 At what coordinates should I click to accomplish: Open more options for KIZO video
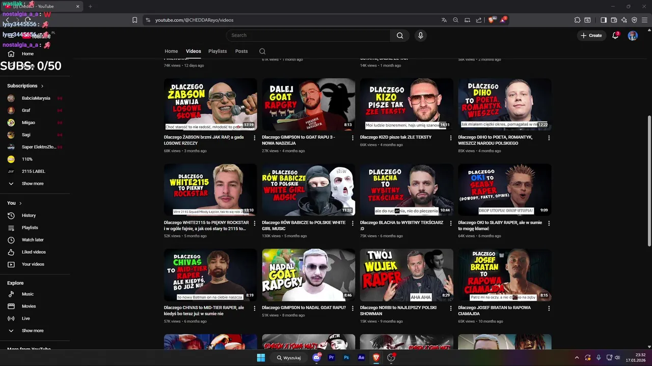tap(451, 138)
